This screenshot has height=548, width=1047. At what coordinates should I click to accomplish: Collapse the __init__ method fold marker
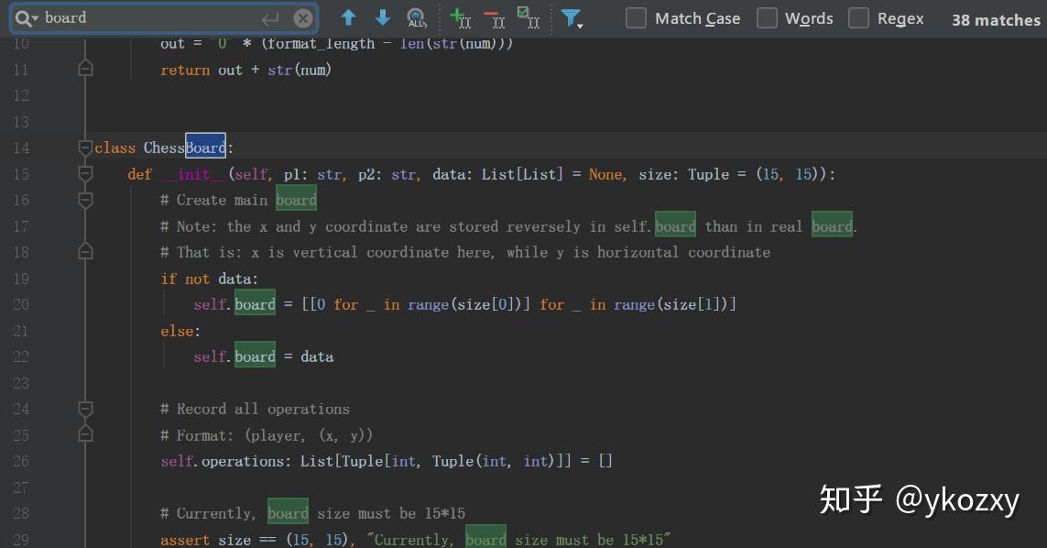click(85, 174)
